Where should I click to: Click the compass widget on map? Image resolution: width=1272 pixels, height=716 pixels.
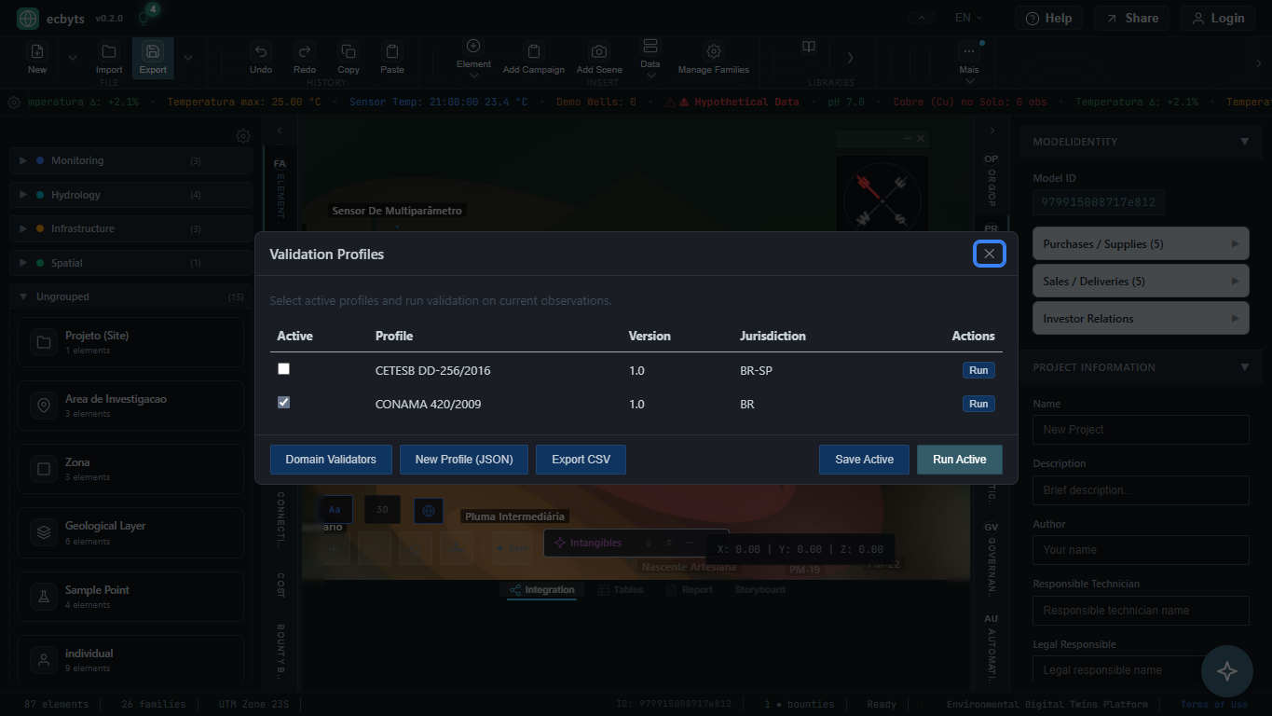[x=882, y=198]
